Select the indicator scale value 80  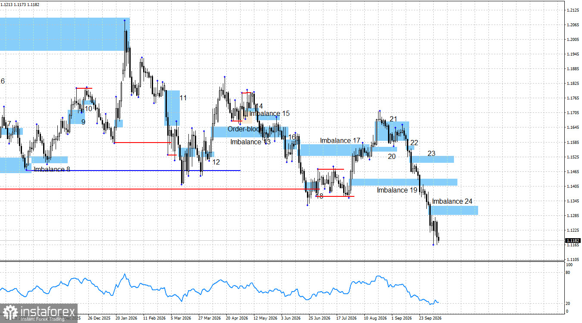[568, 273]
